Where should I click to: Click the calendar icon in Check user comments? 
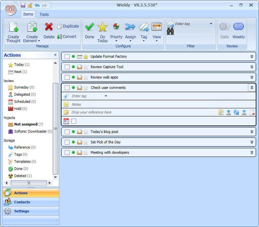coord(66,121)
